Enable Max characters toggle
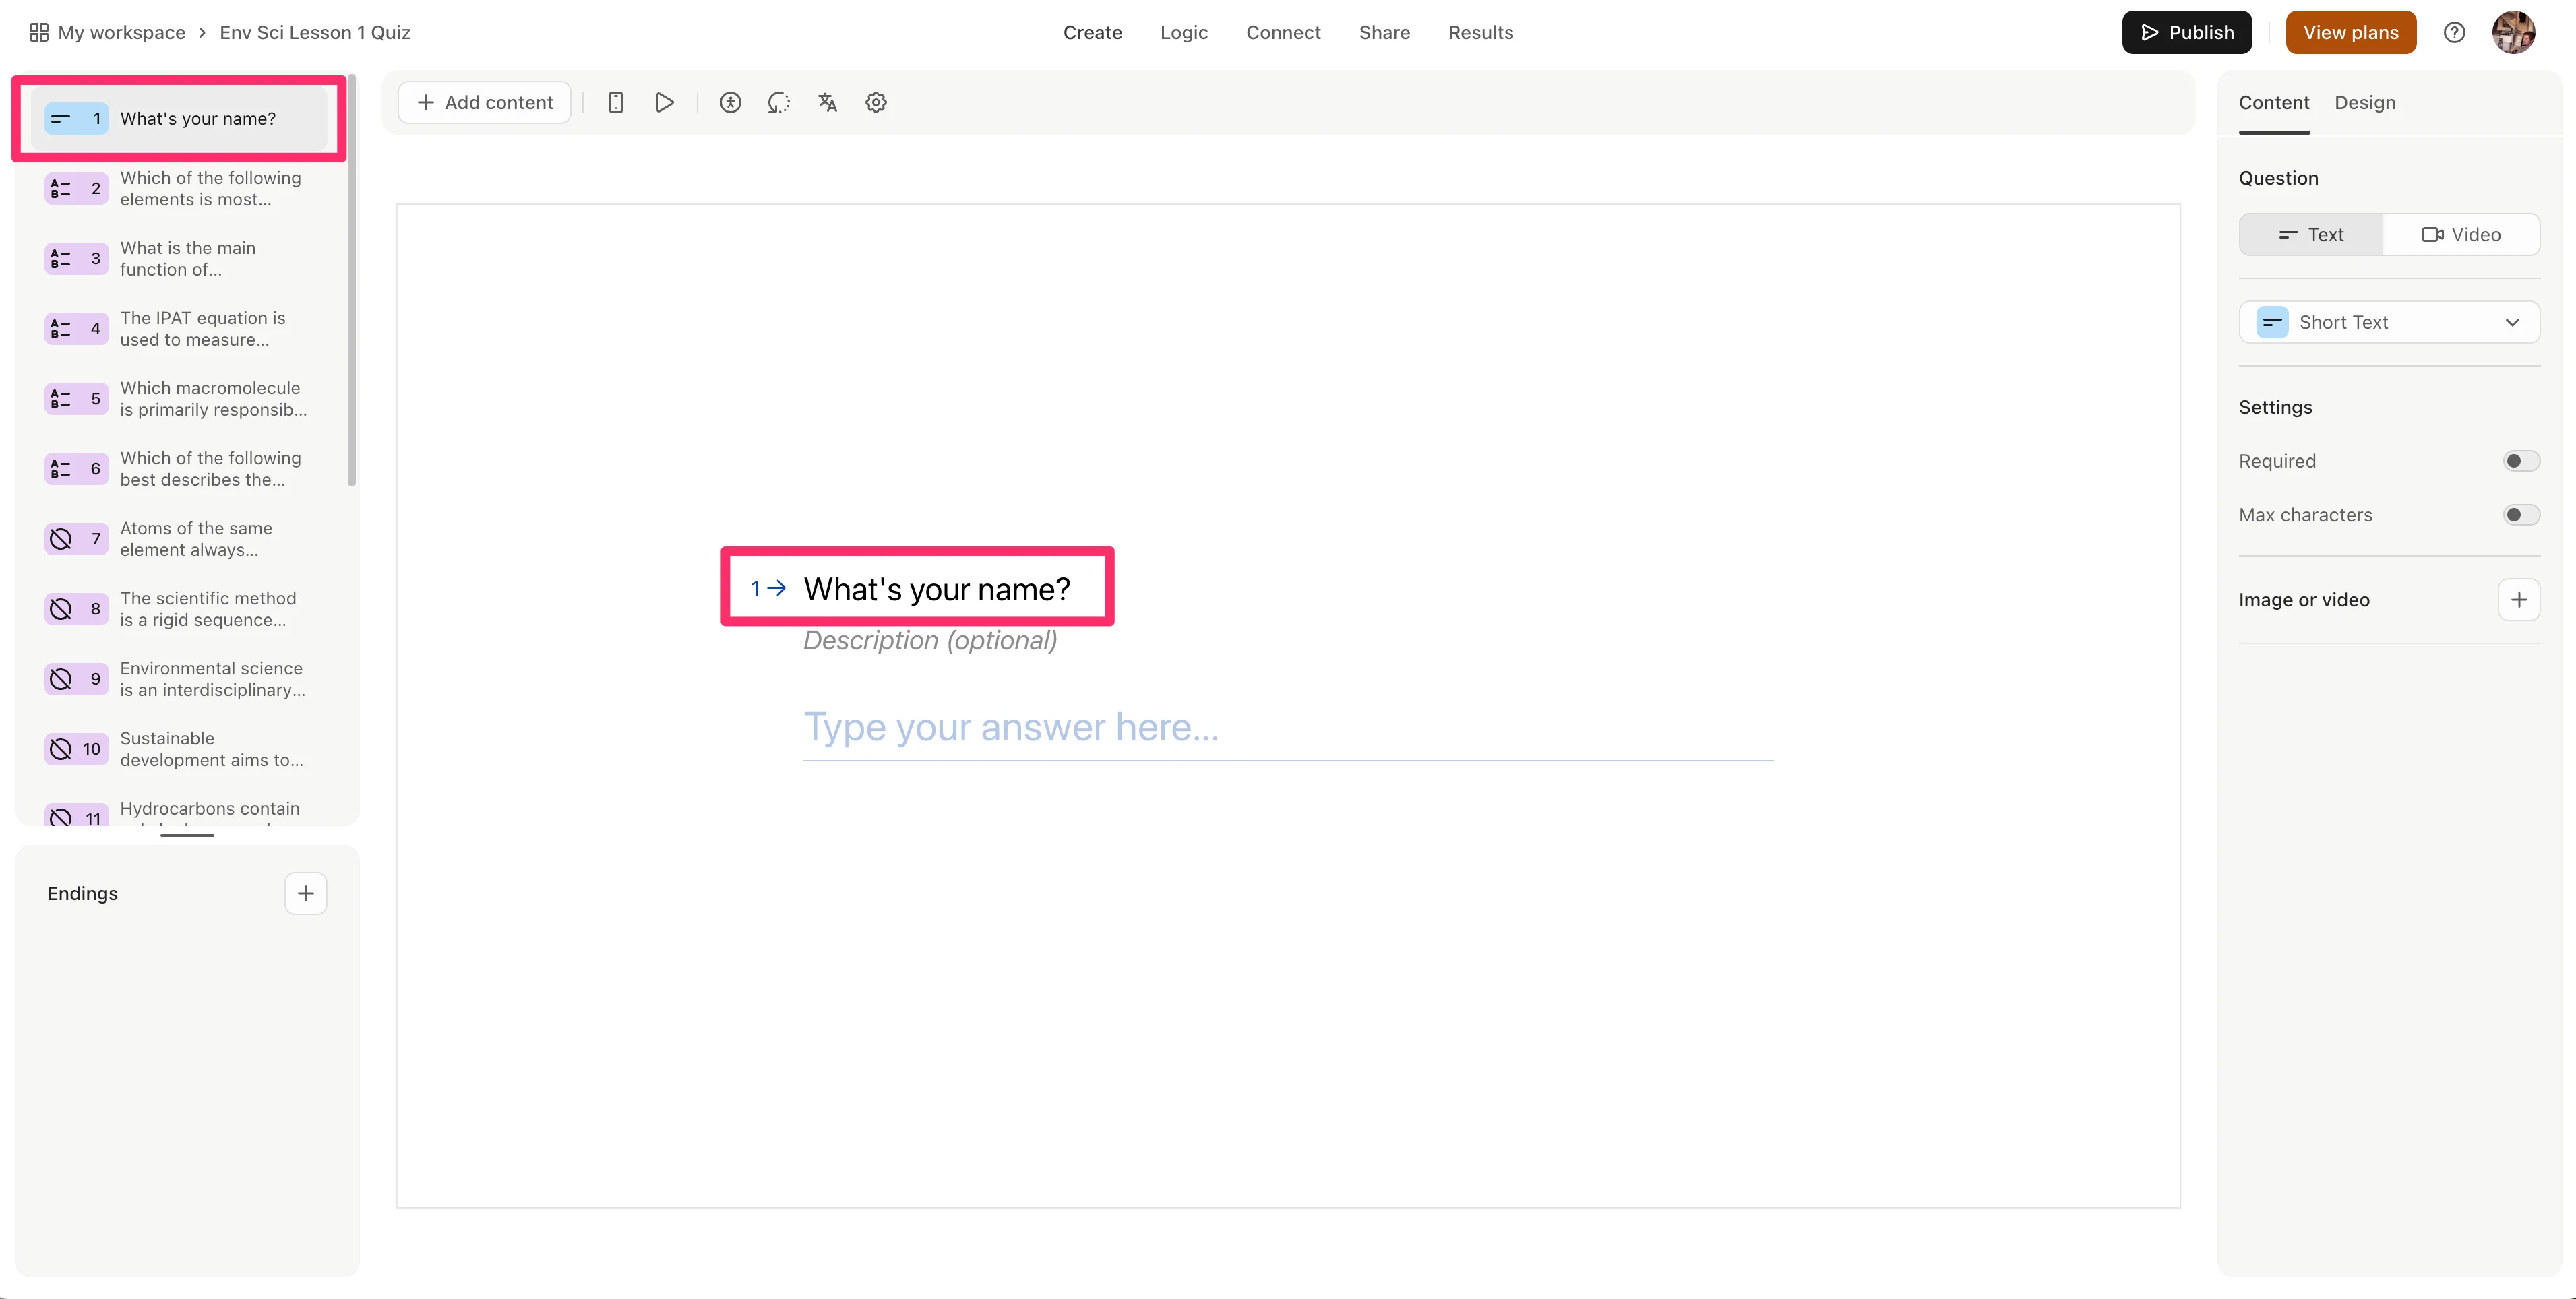 2520,515
